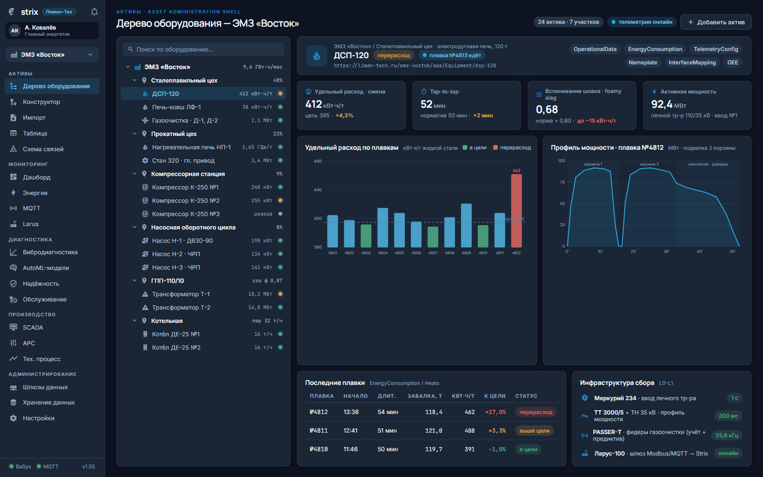763x477 pixels.
Task: Click the red bar for heat 4812
Action: (516, 210)
